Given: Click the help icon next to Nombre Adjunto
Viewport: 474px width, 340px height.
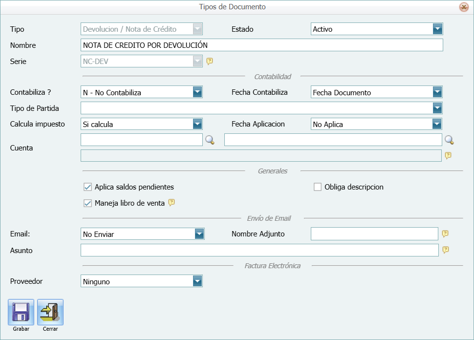Looking at the screenshot, I should [x=446, y=234].
